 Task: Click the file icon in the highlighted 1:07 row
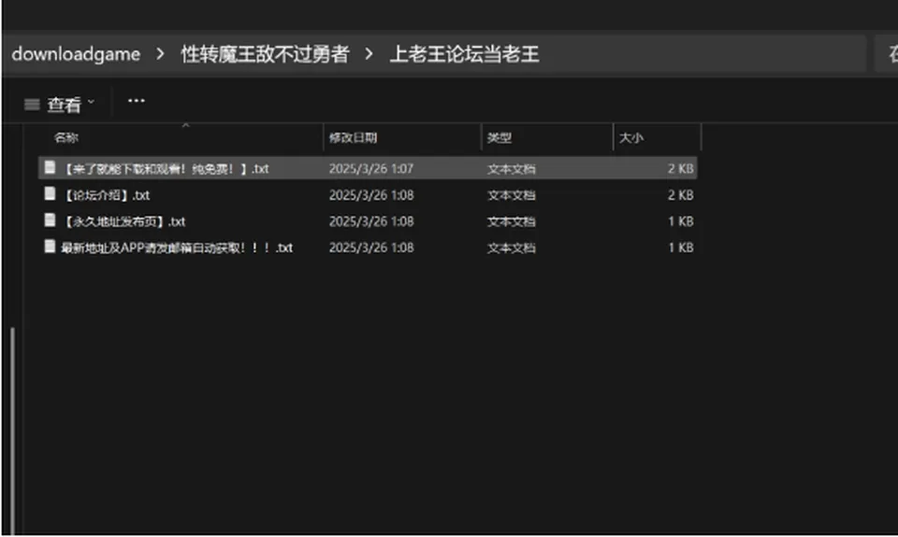click(50, 167)
